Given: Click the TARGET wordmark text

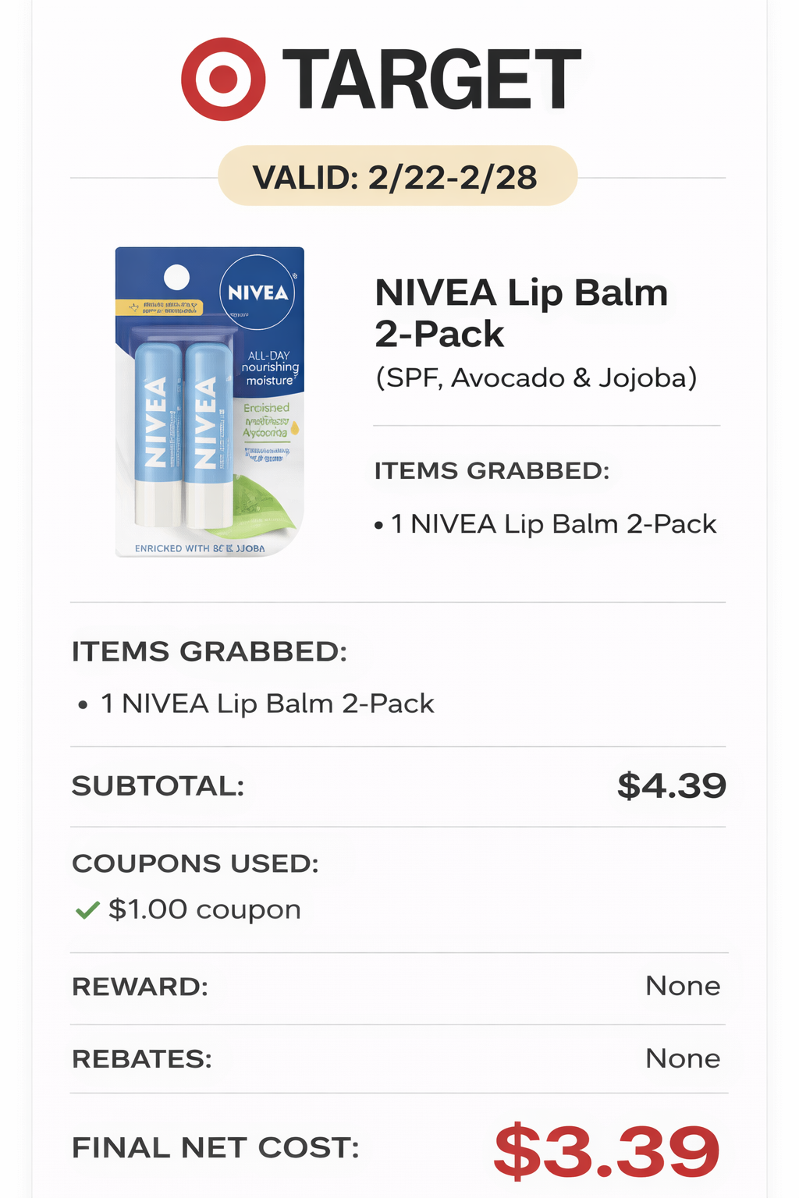Looking at the screenshot, I should pyautogui.click(x=431, y=80).
